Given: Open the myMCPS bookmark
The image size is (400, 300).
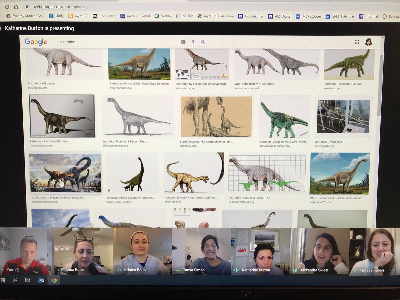Looking at the screenshot, I should click(78, 16).
